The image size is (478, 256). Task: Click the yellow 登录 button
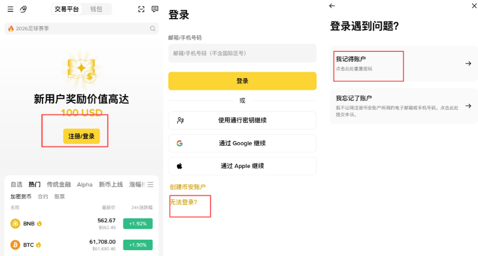242,81
